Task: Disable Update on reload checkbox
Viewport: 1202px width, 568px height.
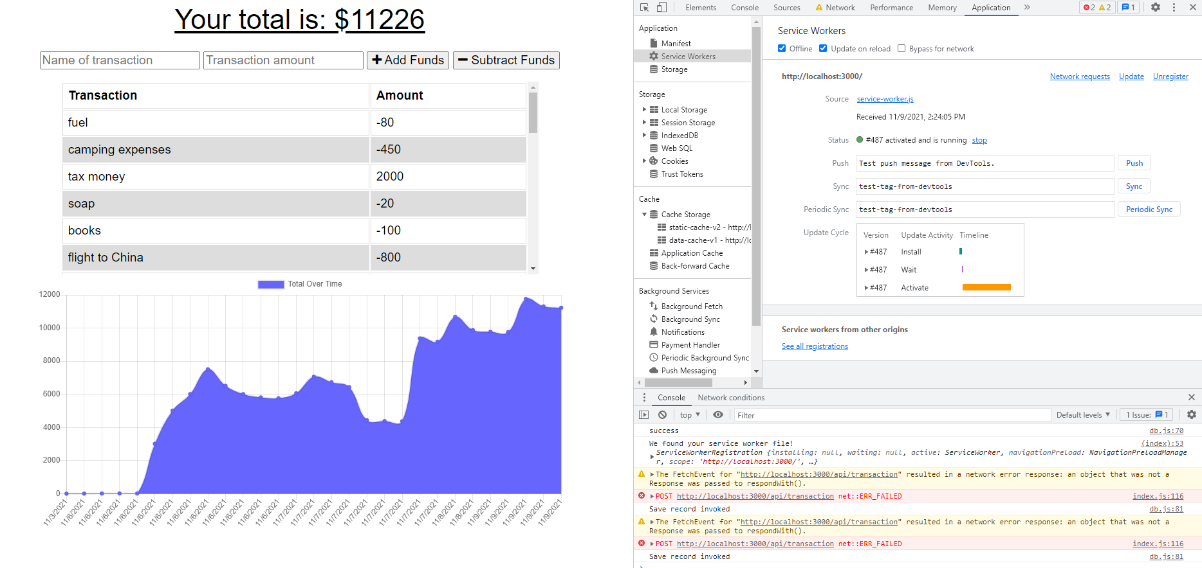Action: tap(823, 49)
